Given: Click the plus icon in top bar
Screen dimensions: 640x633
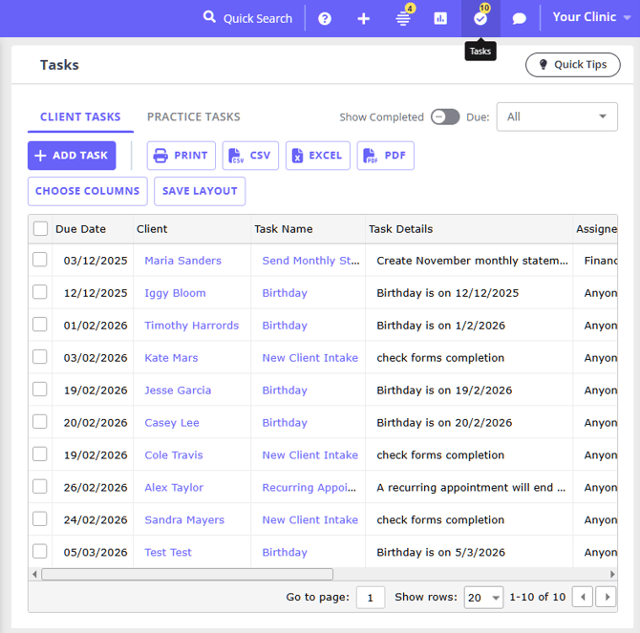Looking at the screenshot, I should tap(363, 18).
